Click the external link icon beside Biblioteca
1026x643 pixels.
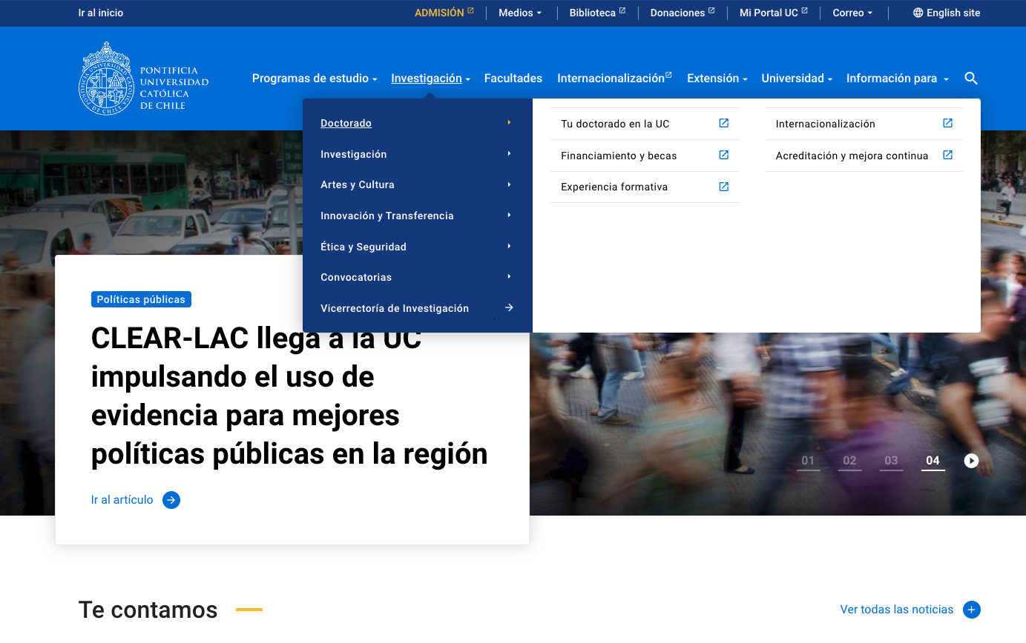click(x=622, y=11)
